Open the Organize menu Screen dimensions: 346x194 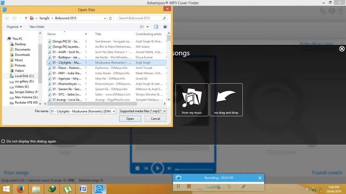tap(14, 27)
